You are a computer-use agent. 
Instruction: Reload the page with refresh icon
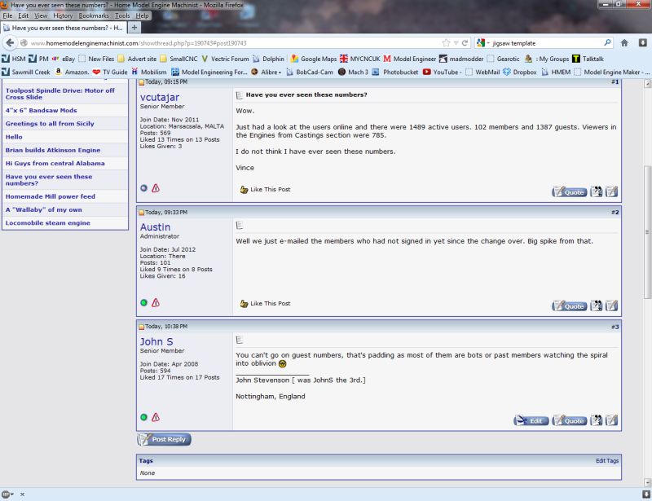click(465, 43)
